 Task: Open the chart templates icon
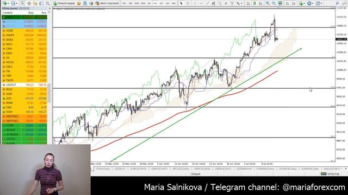click(x=318, y=3)
